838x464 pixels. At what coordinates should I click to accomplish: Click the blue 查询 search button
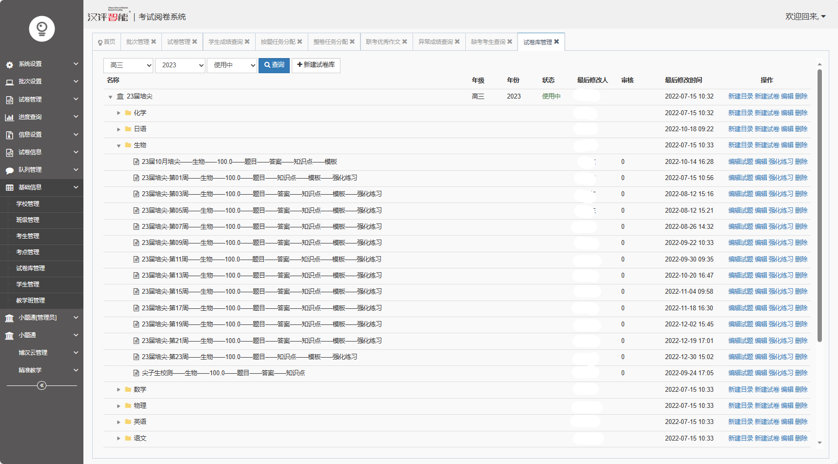click(x=274, y=65)
